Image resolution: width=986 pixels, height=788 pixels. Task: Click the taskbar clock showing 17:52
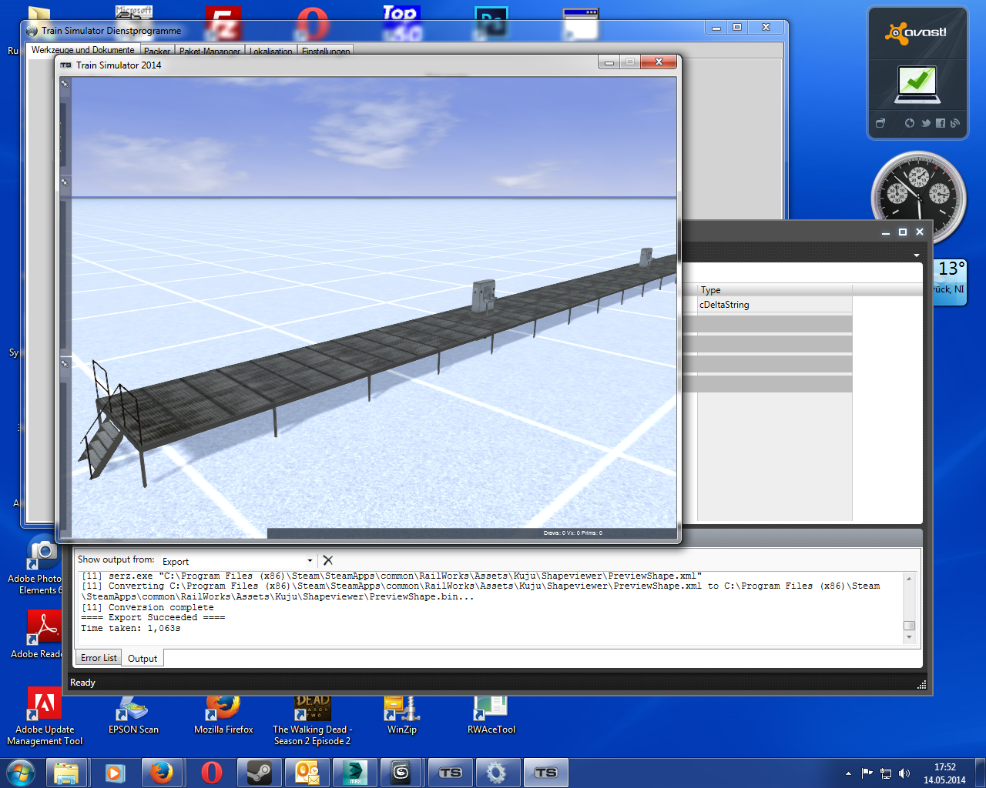[x=944, y=773]
